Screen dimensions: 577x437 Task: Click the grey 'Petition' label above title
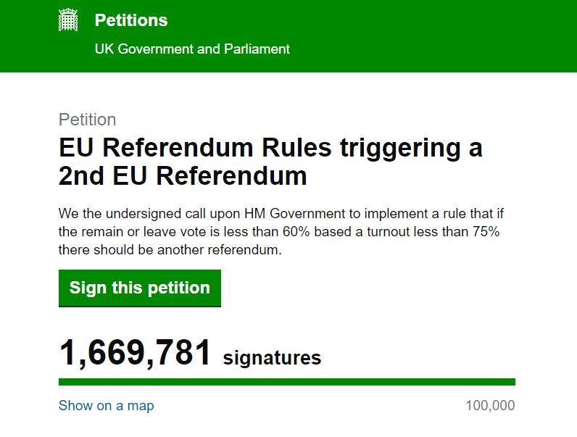[x=87, y=120]
